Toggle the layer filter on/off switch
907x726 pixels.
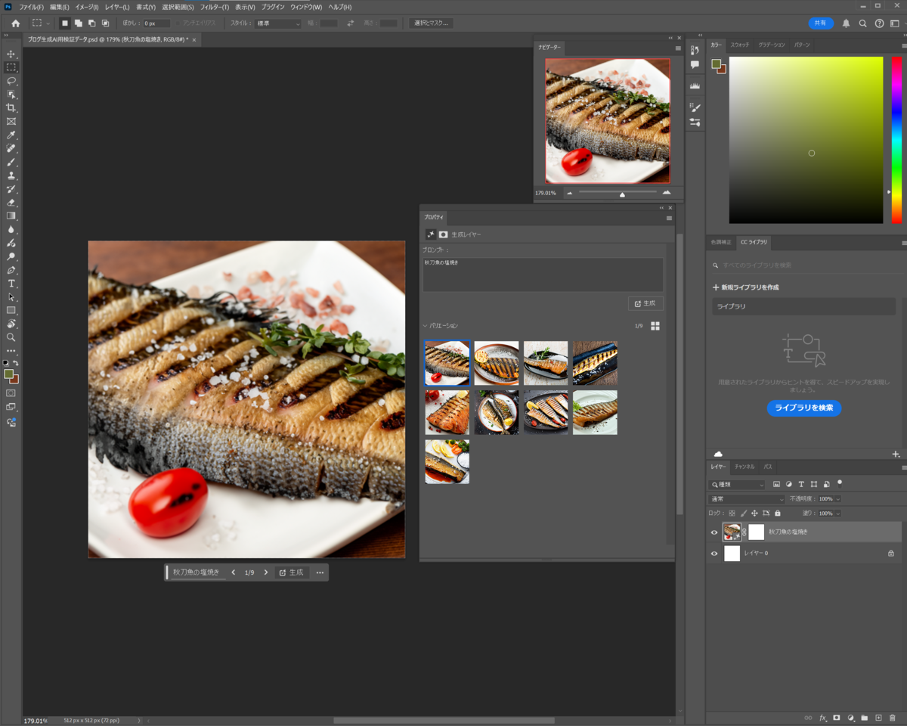839,482
